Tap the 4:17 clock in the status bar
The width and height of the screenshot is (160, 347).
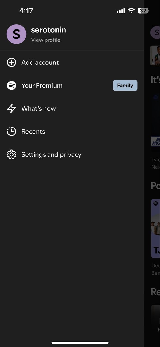pos(26,11)
